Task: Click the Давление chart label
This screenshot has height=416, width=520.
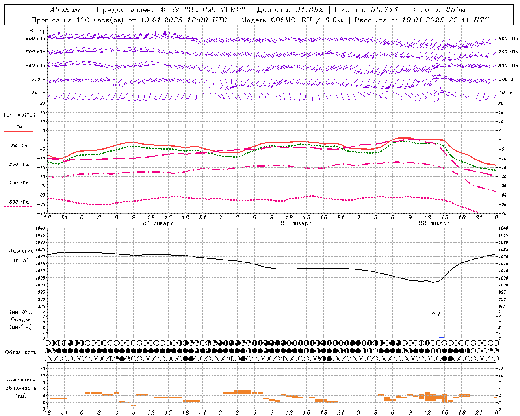Action: point(21,251)
